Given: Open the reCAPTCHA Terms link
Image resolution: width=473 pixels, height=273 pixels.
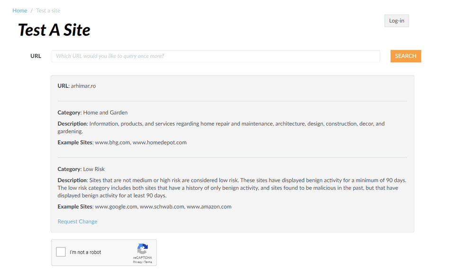Looking at the screenshot, I should point(148,262).
